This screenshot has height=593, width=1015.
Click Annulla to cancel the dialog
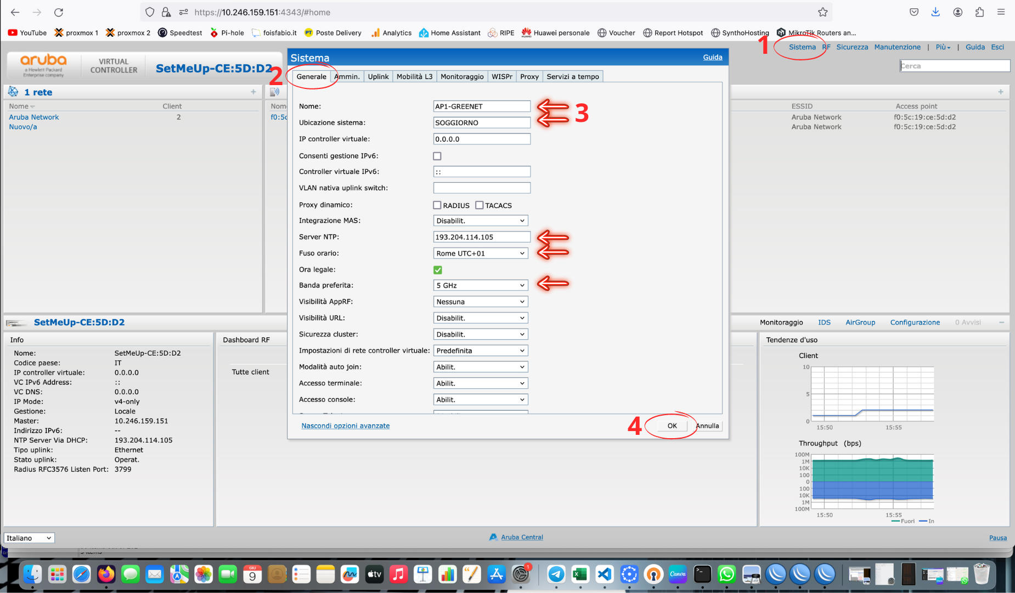[x=707, y=426]
